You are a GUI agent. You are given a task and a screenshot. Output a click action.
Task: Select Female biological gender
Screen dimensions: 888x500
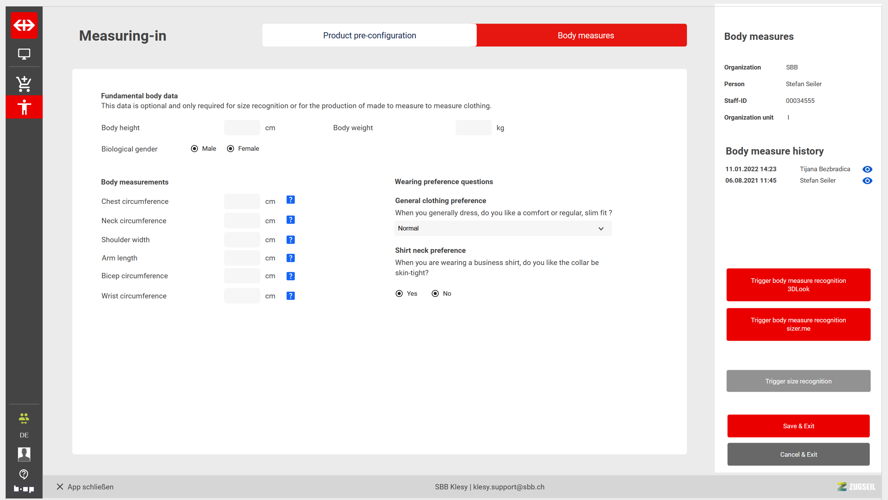tap(231, 149)
